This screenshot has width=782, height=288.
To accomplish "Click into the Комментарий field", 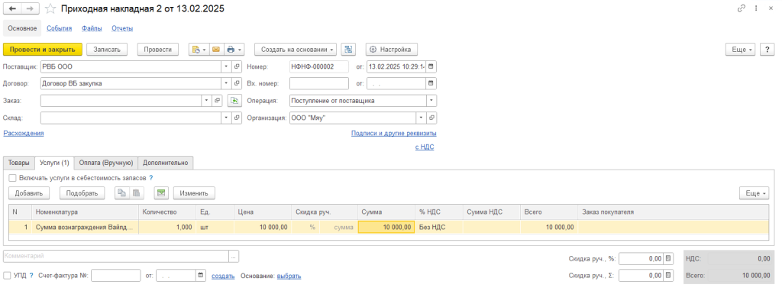I will (116, 256).
